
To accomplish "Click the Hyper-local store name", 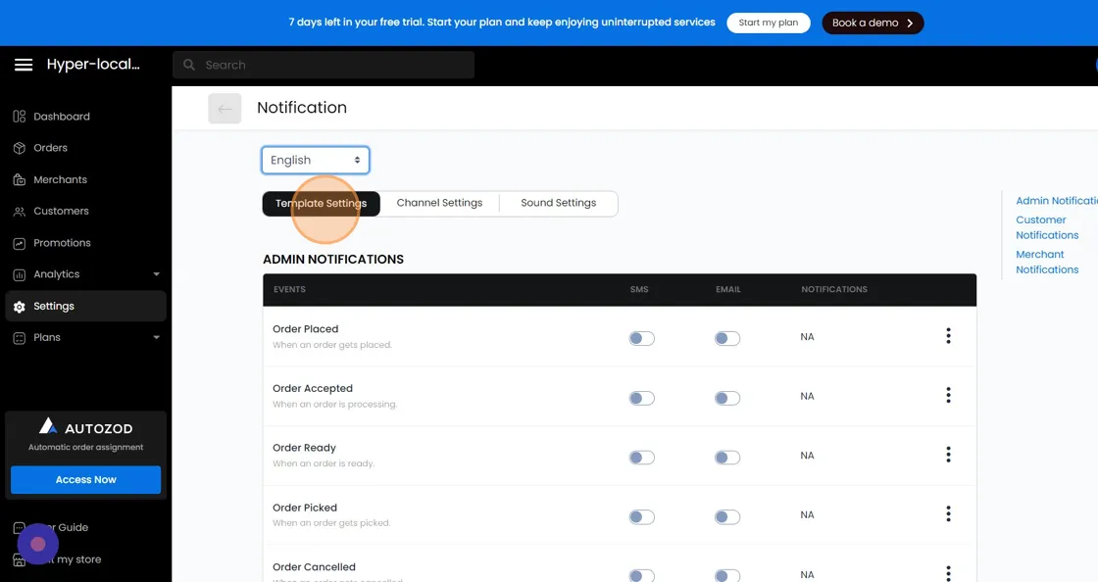I will pos(93,65).
